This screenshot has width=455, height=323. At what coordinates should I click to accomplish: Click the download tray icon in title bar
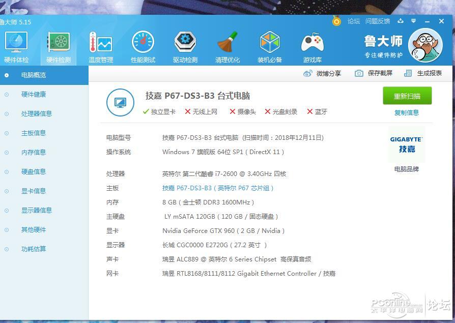tap(401, 21)
